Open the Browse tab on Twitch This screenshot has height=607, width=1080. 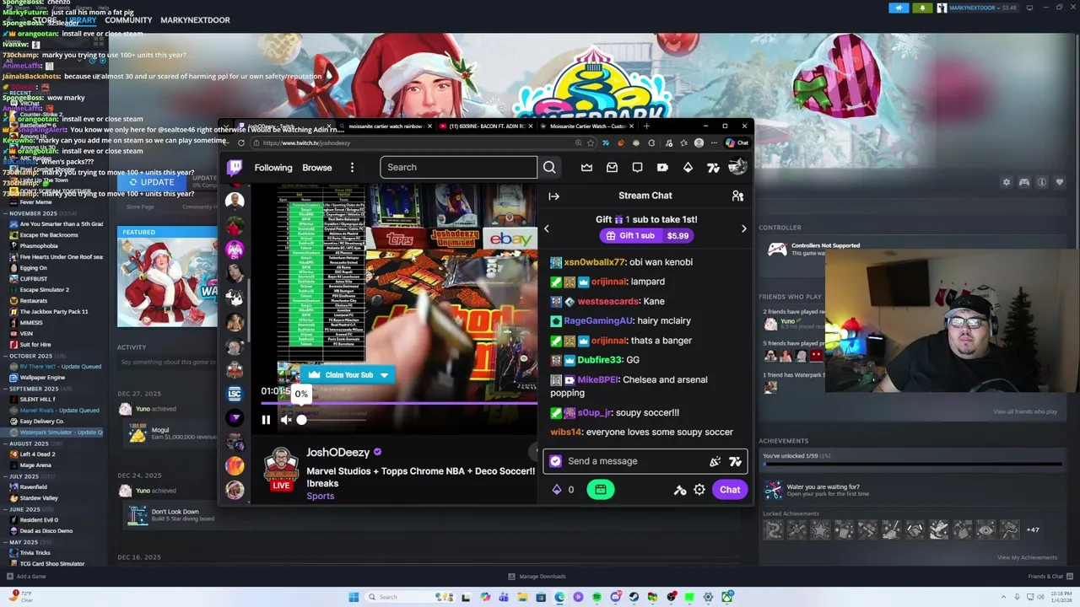point(317,168)
